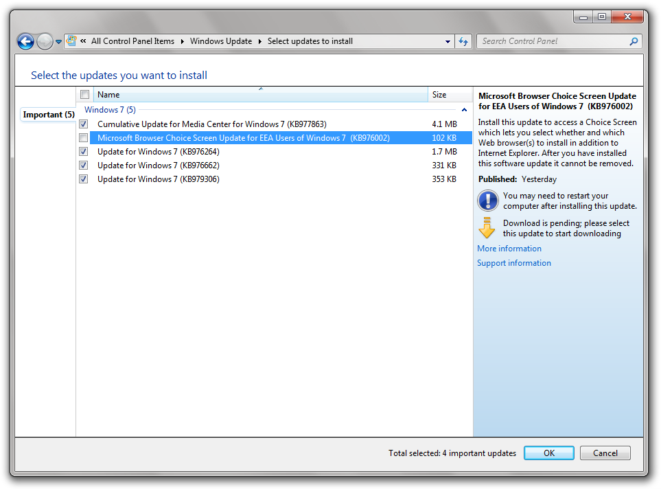The height and width of the screenshot is (489, 661).
Task: Uncheck the KB976662 update checkbox
Action: [84, 166]
